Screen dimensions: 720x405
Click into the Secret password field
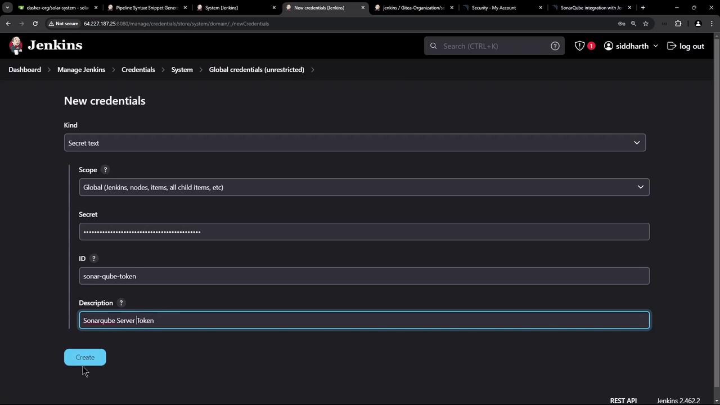tap(364, 232)
